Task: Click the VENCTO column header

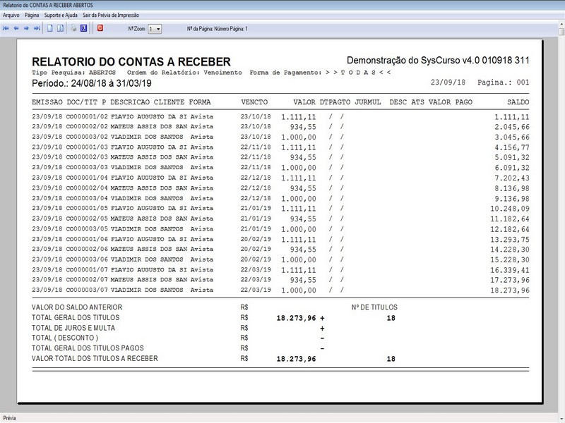Action: [254, 102]
